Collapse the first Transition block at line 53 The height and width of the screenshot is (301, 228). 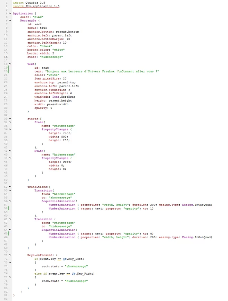tap(10, 191)
